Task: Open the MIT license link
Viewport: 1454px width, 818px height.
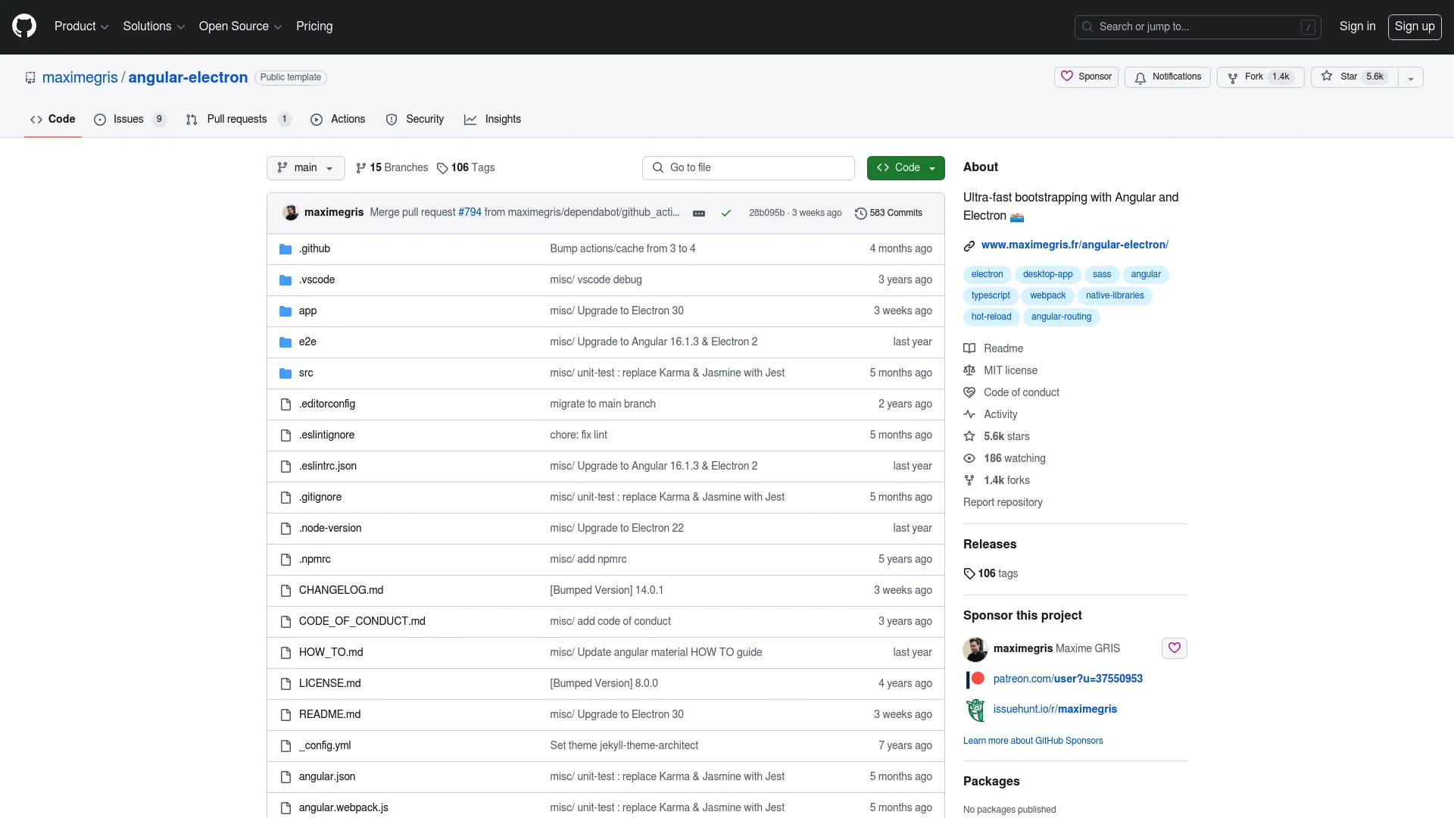Action: tap(1000, 371)
